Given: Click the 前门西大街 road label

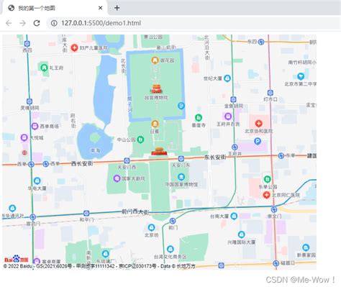Looking at the screenshot, I should click(135, 211).
